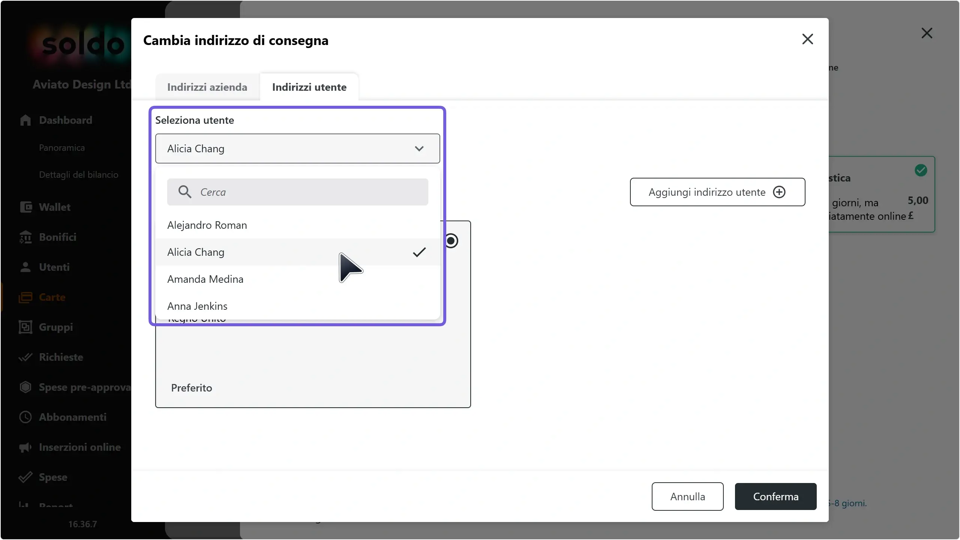Open the Seleziona utente dropdown showing Alicia Chang

point(297,148)
